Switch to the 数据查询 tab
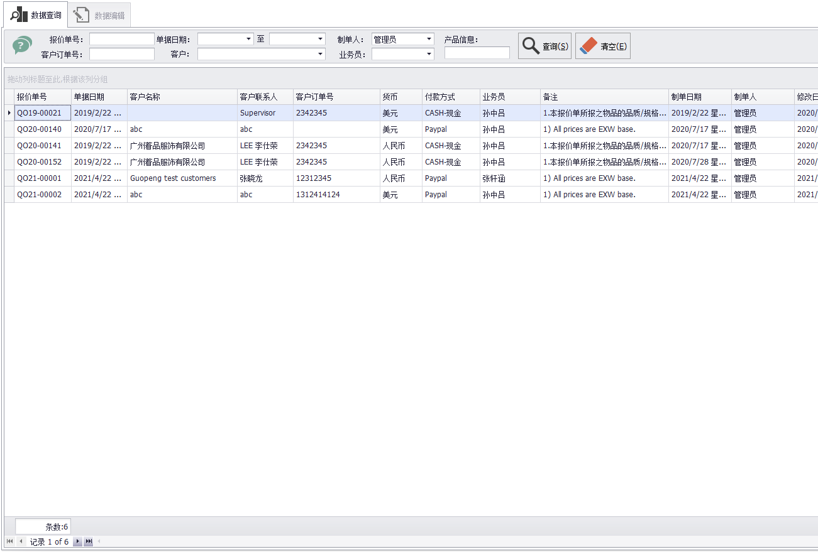Screen dimensions: 818x554 pos(36,14)
